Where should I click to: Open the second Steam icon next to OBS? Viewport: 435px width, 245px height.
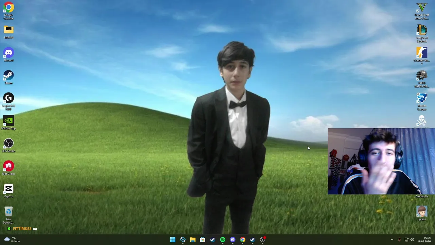[253, 240]
